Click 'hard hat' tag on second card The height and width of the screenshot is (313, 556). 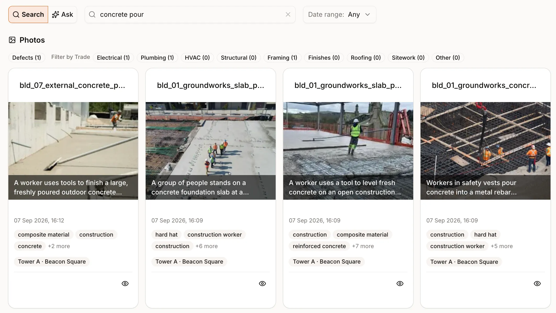(166, 234)
